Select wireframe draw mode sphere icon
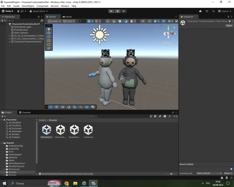This screenshot has height=187, width=234. coord(108,21)
